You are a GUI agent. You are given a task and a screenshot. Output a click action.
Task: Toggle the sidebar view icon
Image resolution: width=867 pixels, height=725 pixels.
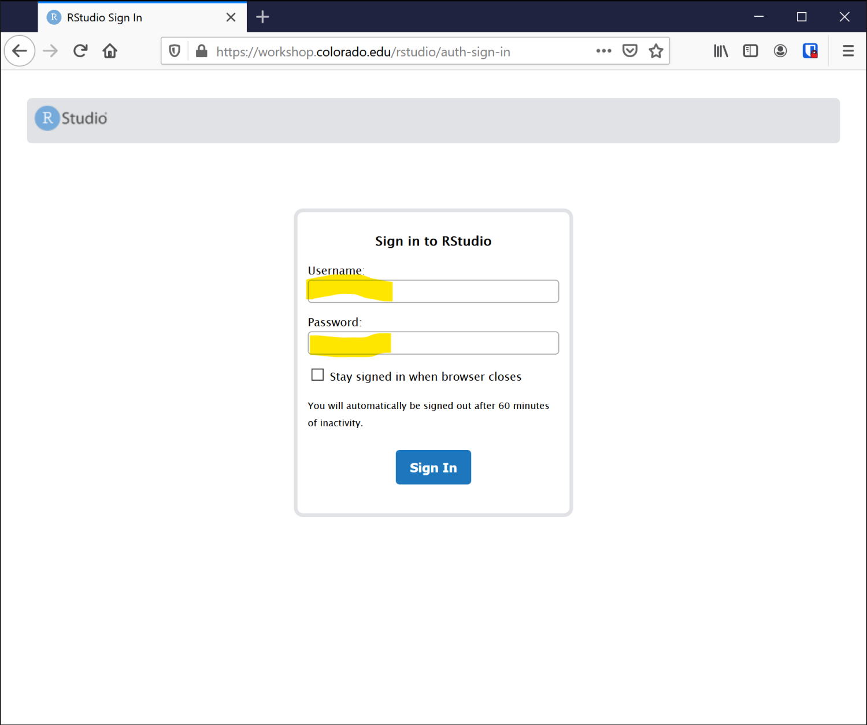point(750,51)
